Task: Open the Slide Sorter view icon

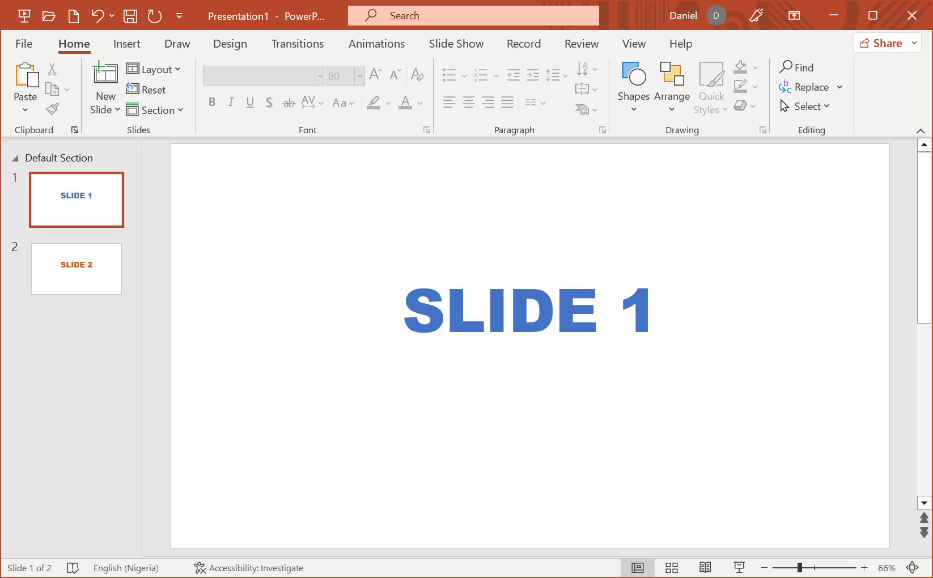Action: pos(671,567)
